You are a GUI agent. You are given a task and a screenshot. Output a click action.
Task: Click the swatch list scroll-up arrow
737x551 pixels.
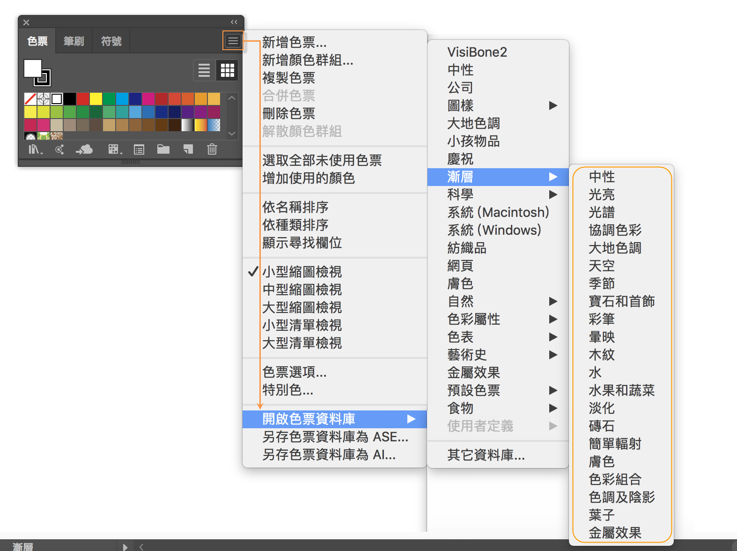click(x=232, y=98)
